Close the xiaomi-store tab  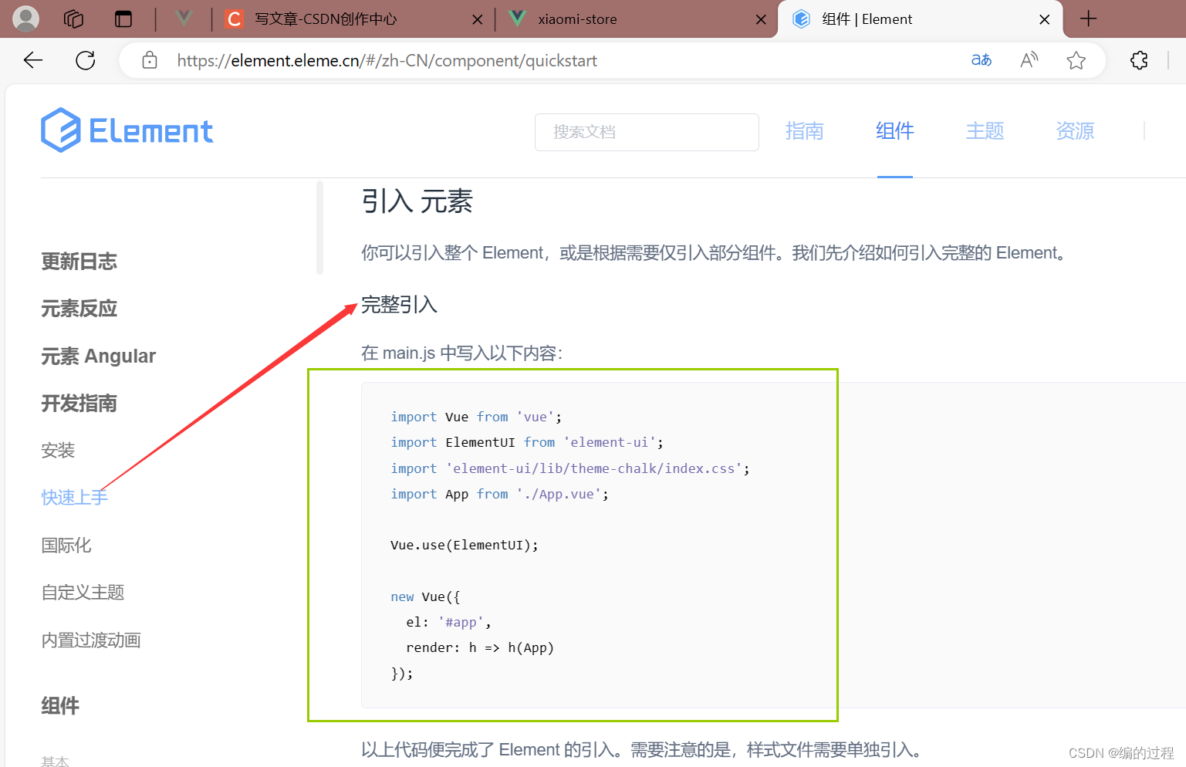[x=761, y=19]
